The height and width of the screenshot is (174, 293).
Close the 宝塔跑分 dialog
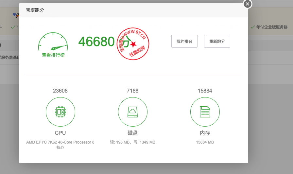pyautogui.click(x=248, y=4)
